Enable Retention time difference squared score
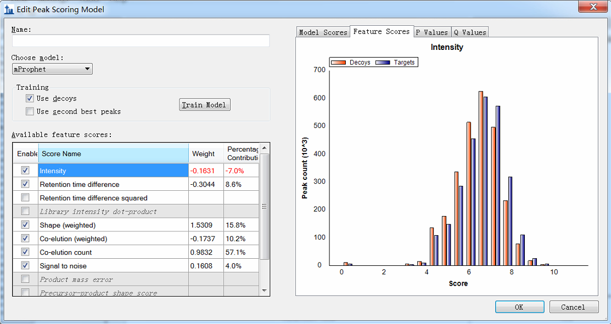The image size is (611, 324). coord(25,197)
